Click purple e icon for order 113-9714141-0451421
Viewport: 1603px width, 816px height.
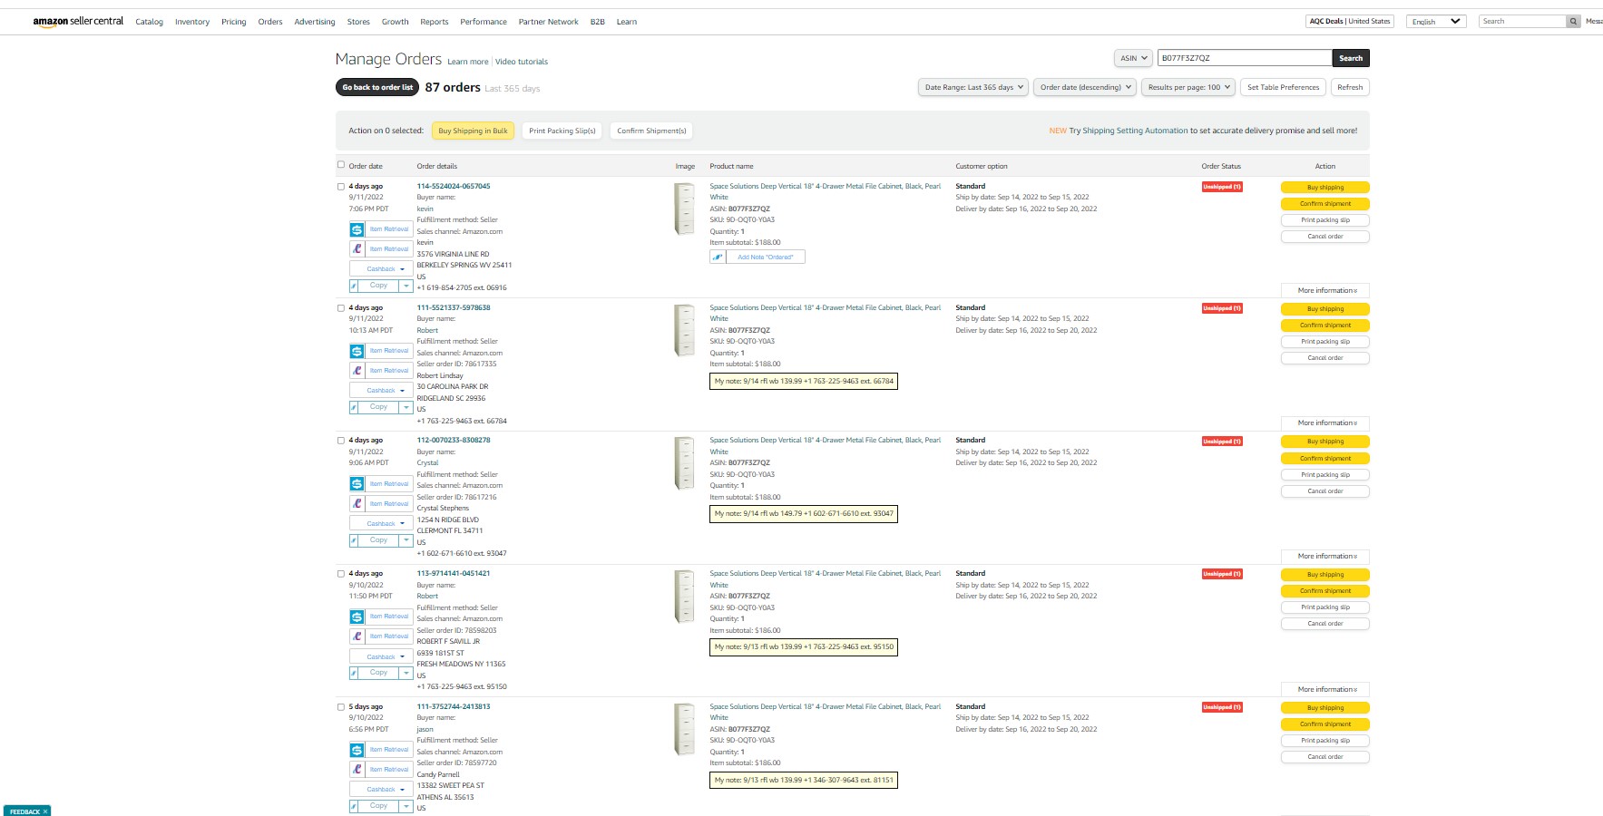coord(357,636)
